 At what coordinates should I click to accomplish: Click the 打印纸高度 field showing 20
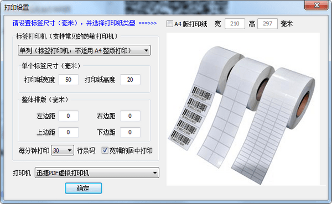tap(130, 80)
